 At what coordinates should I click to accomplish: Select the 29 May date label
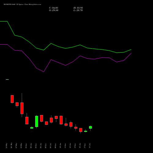(x=21, y=146)
